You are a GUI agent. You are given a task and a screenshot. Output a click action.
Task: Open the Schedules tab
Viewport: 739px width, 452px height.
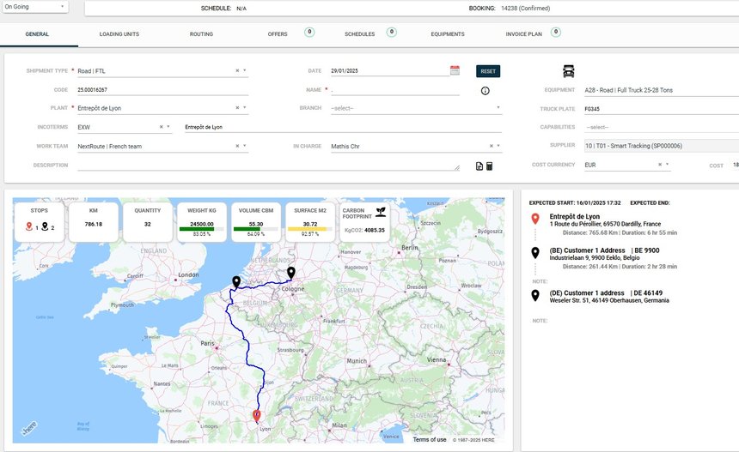pyautogui.click(x=359, y=33)
